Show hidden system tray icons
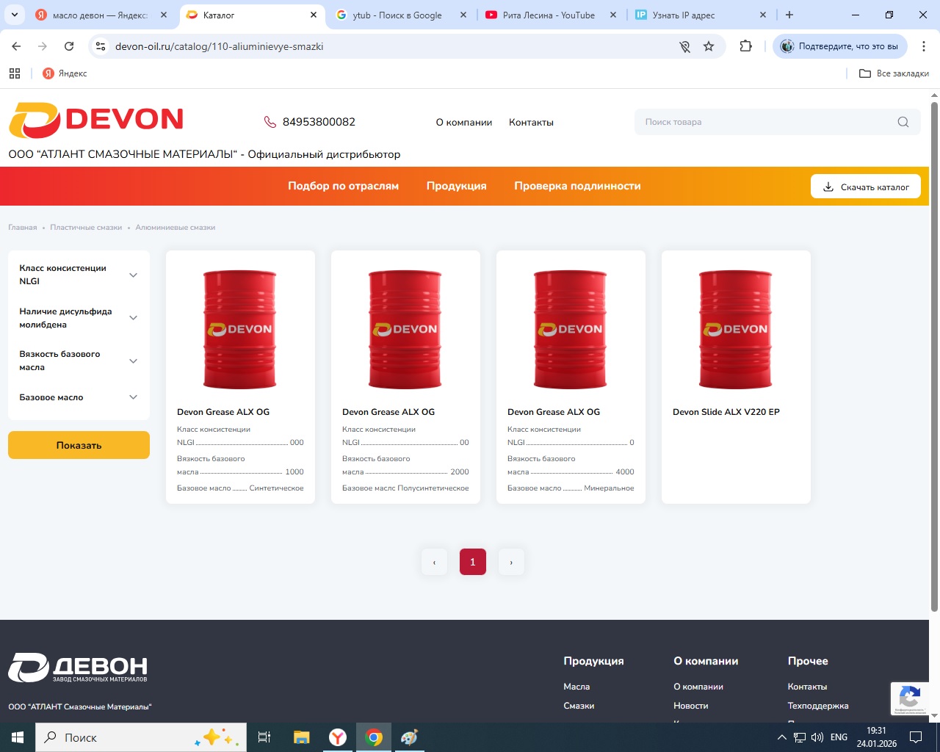The image size is (940, 752). (782, 737)
